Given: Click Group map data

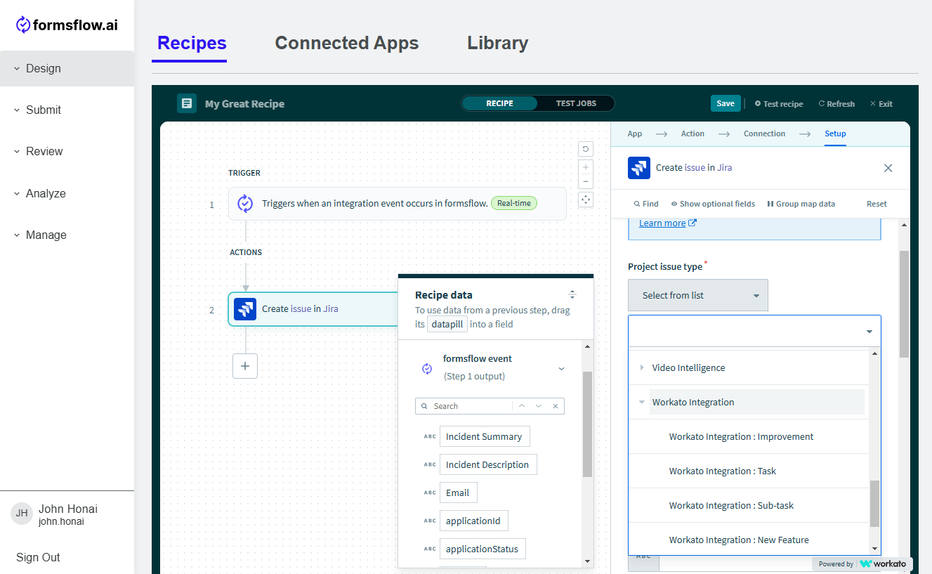Looking at the screenshot, I should (x=801, y=204).
